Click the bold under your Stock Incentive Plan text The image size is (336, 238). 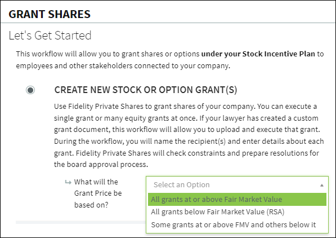258,54
